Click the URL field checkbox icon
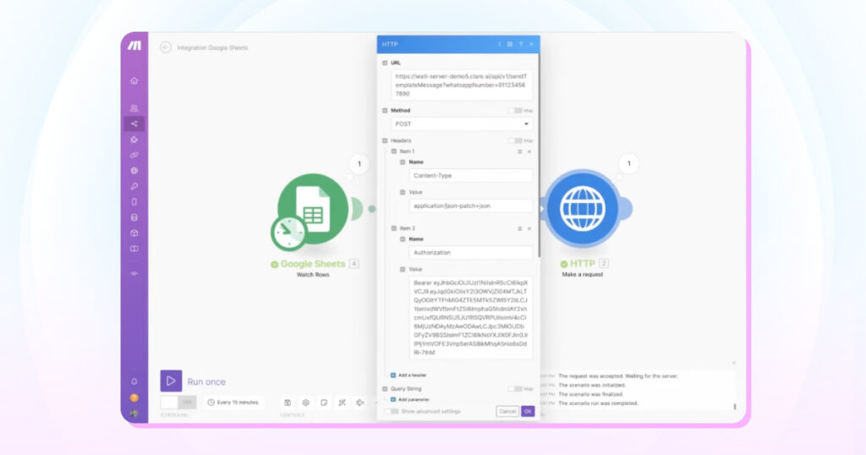The height and width of the screenshot is (455, 866). point(385,63)
